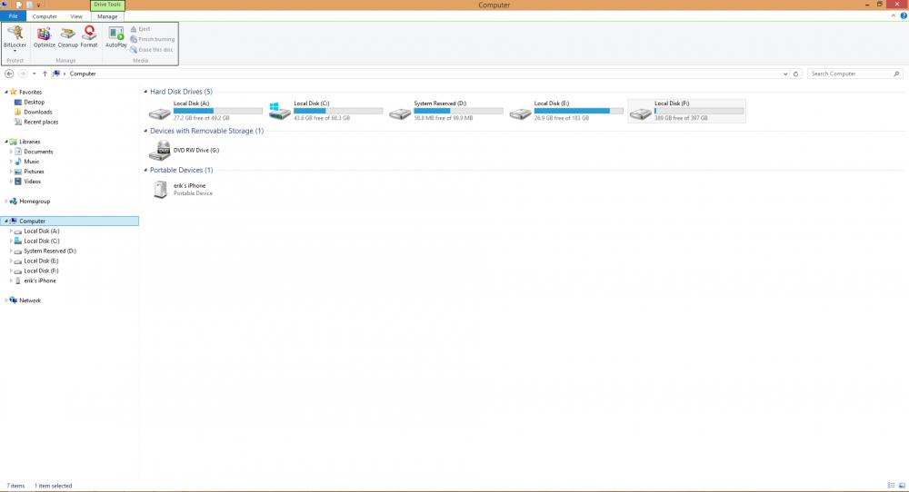Run the Cleanup tool from the ribbon
The height and width of the screenshot is (492, 909).
[x=68, y=36]
